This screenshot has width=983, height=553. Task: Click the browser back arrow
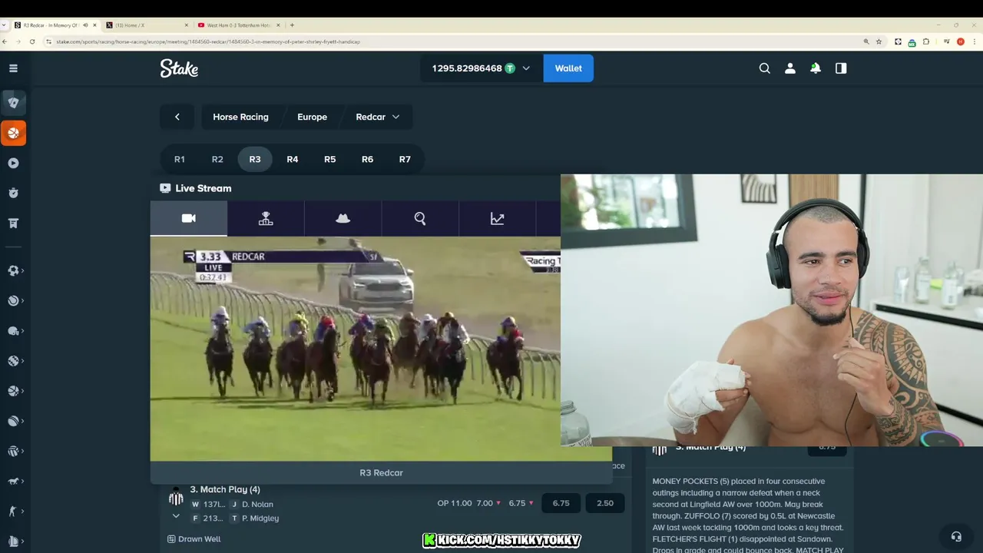pyautogui.click(x=5, y=41)
